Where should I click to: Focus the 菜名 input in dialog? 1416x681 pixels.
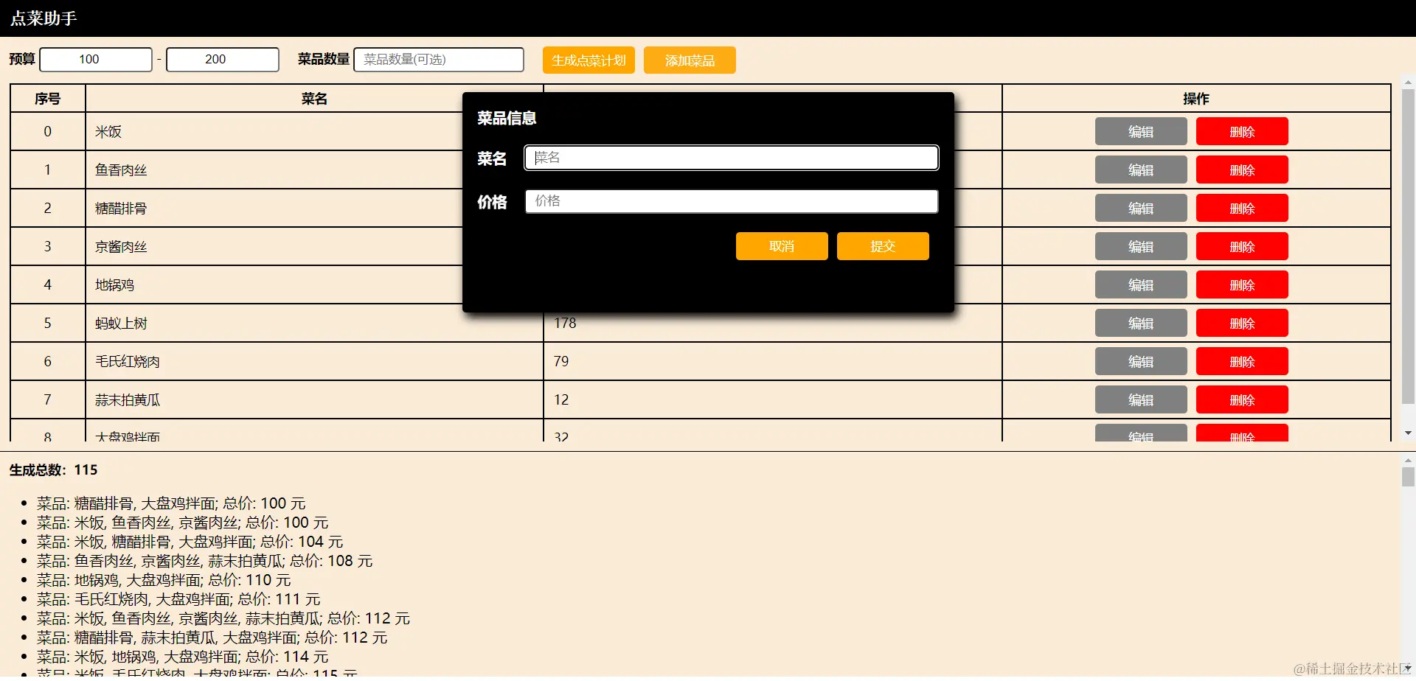732,158
